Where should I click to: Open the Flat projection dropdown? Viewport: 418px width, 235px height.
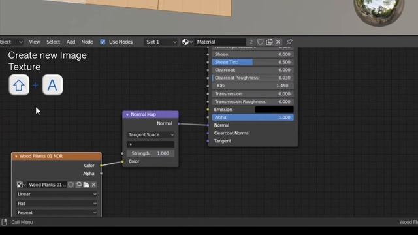pyautogui.click(x=57, y=203)
